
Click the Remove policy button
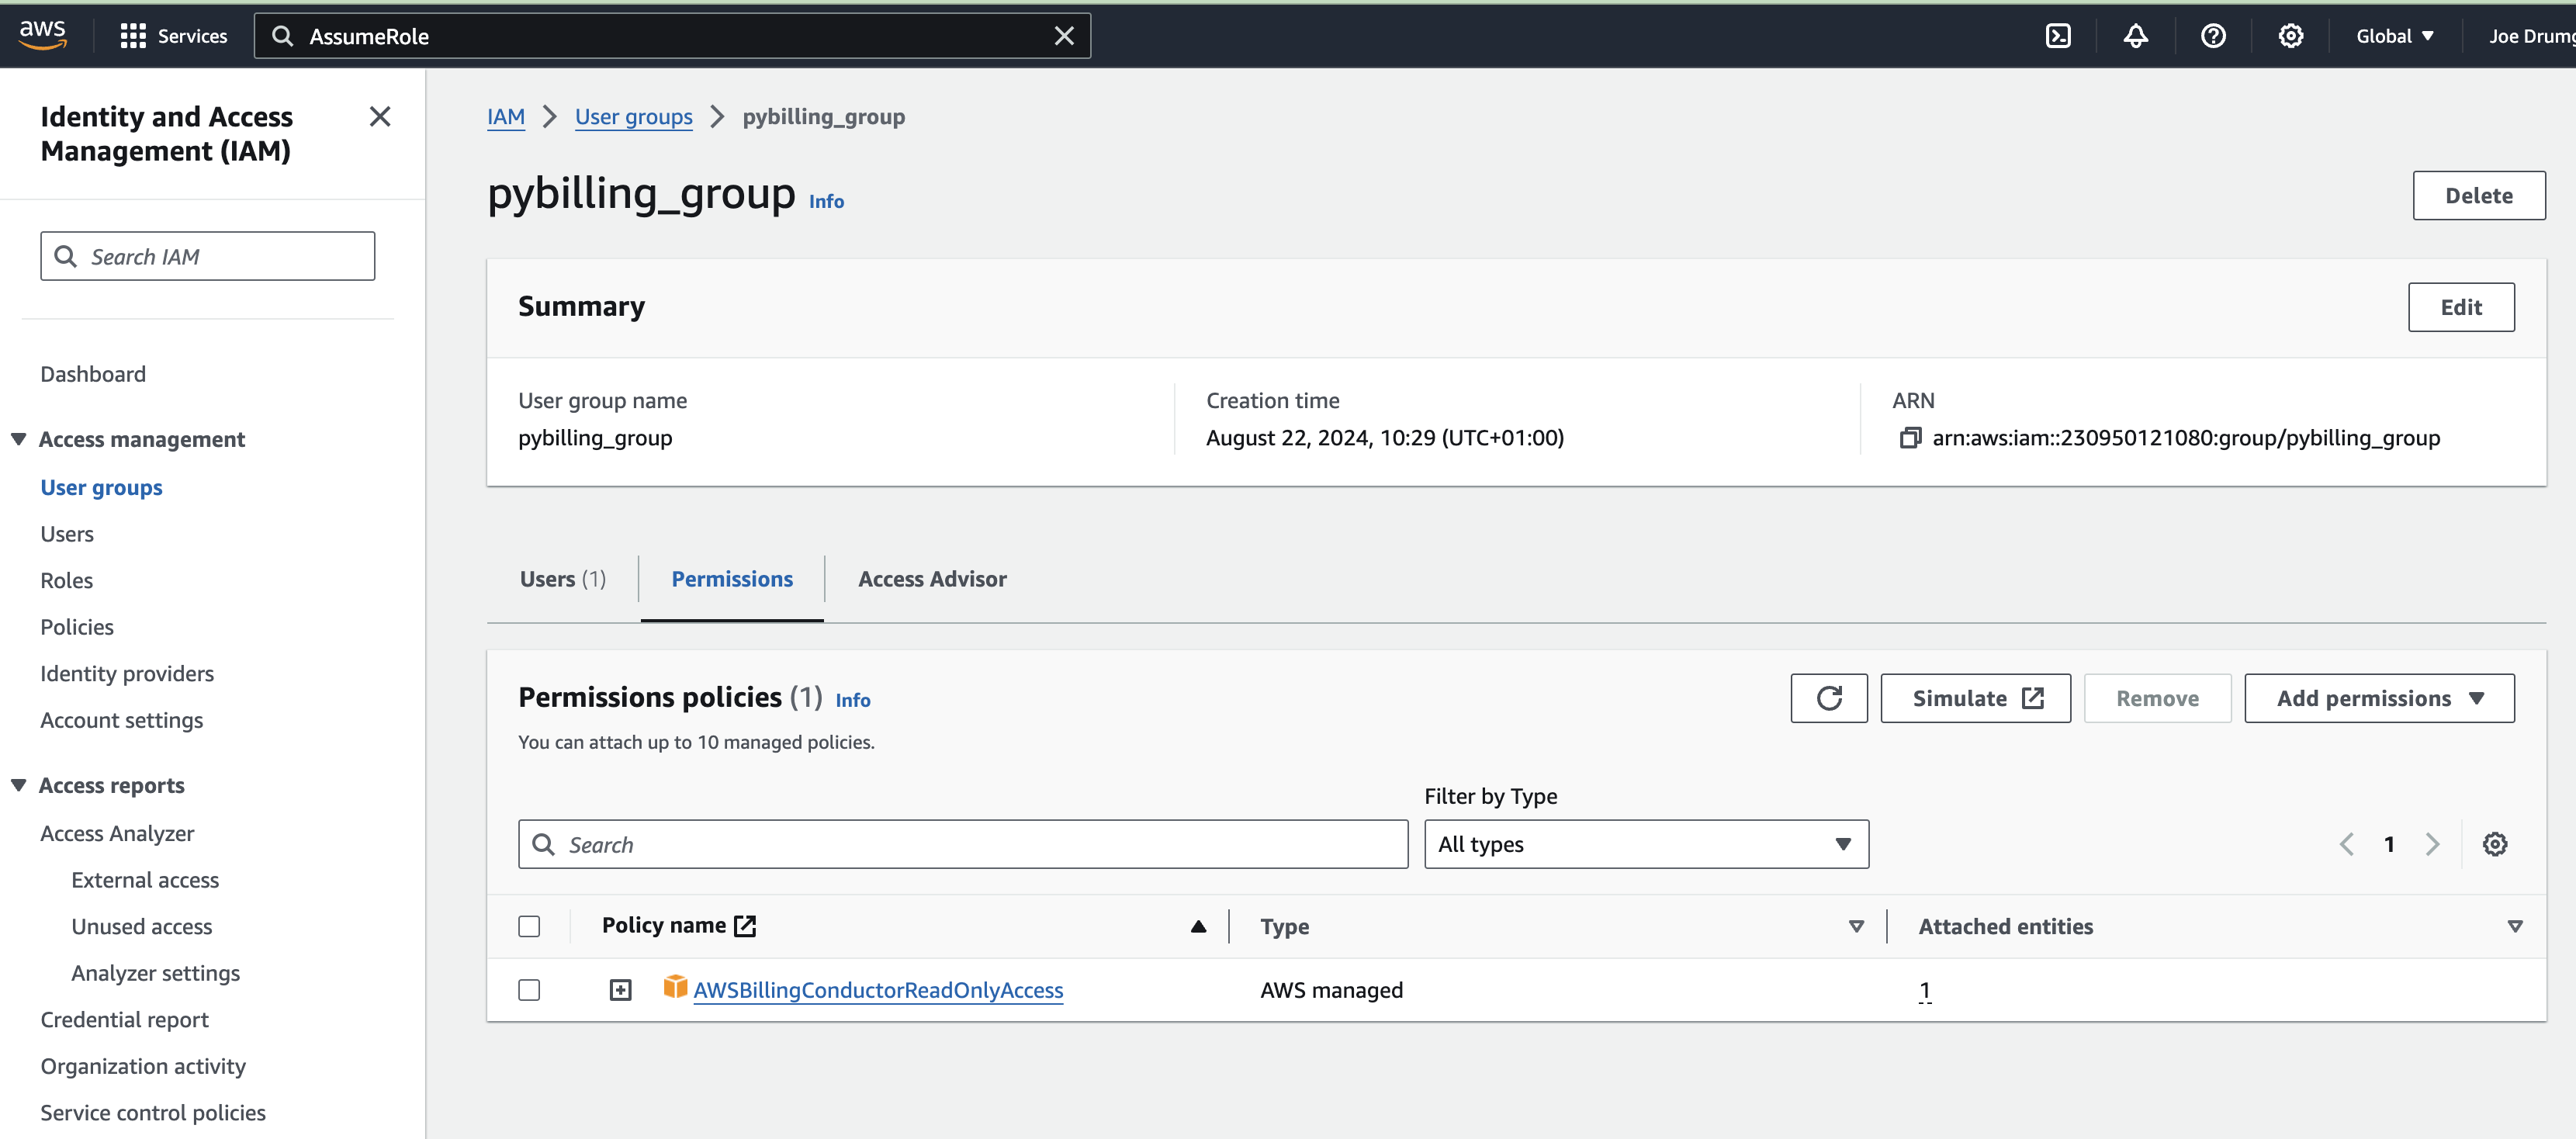pyautogui.click(x=2157, y=698)
